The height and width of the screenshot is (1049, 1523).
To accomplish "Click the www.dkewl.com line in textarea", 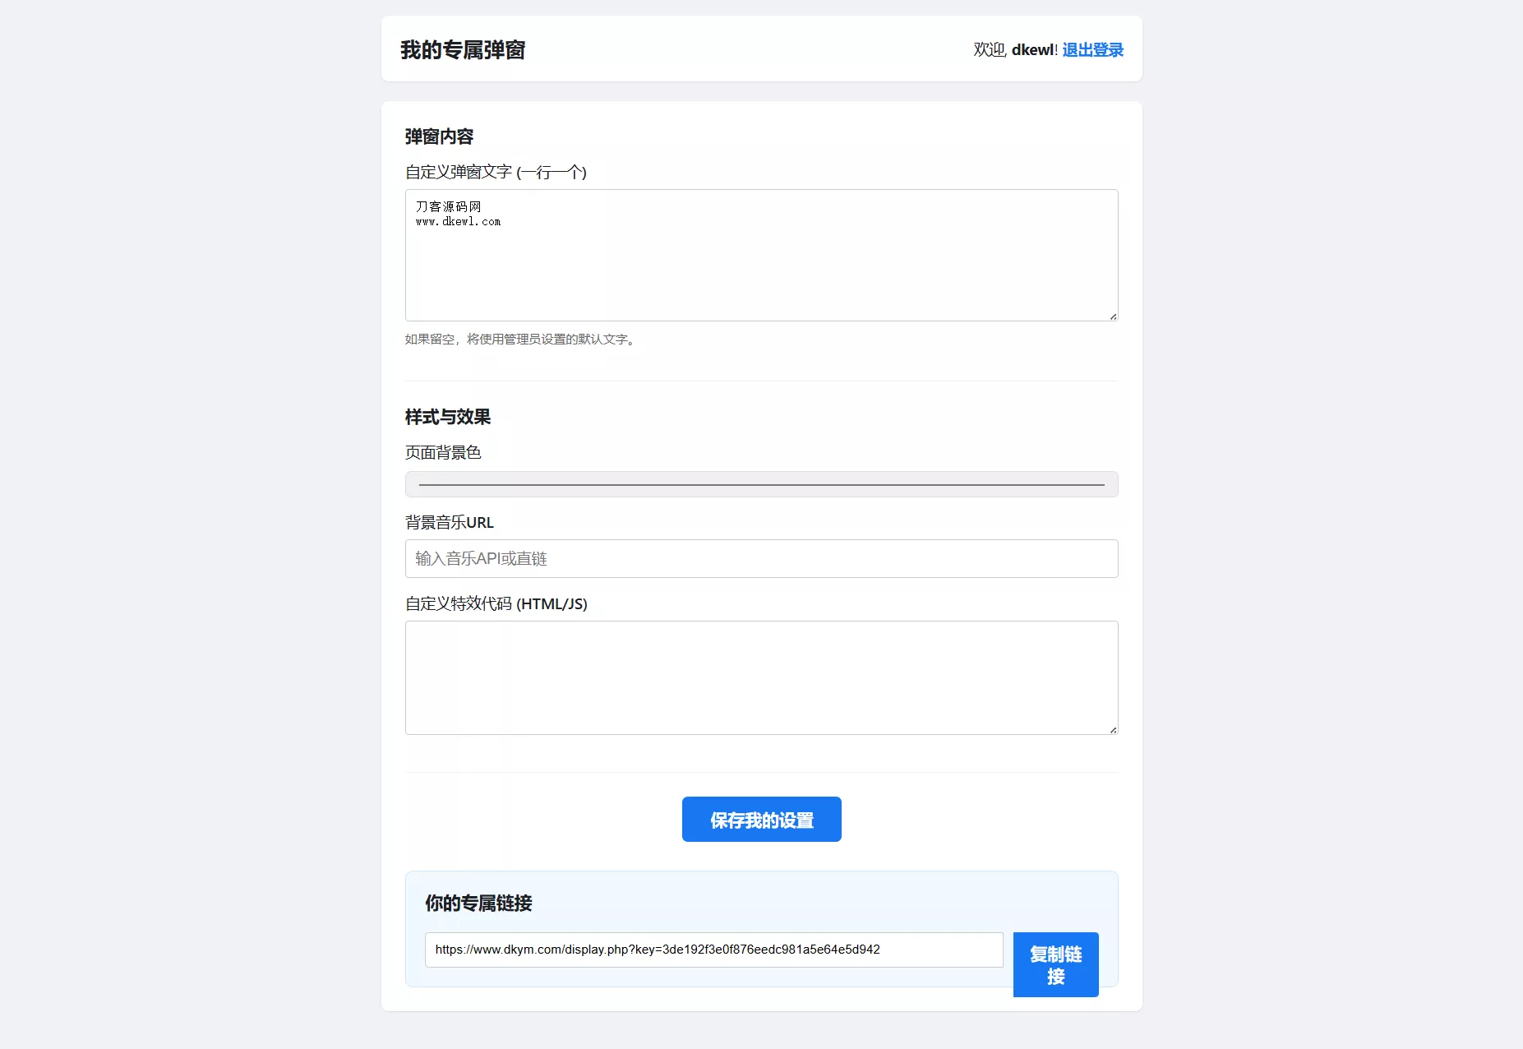I will coord(458,222).
